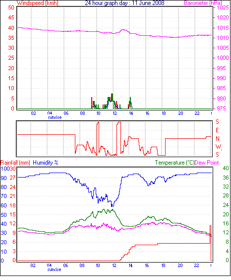The height and width of the screenshot is (280, 231).
Task: Click the W wind direction label
Action: point(218,147)
